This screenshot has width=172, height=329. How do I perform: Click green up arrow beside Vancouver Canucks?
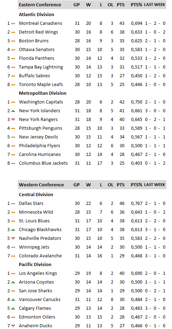13,300
